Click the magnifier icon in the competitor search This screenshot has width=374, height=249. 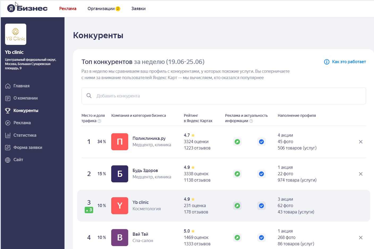pyautogui.click(x=89, y=96)
